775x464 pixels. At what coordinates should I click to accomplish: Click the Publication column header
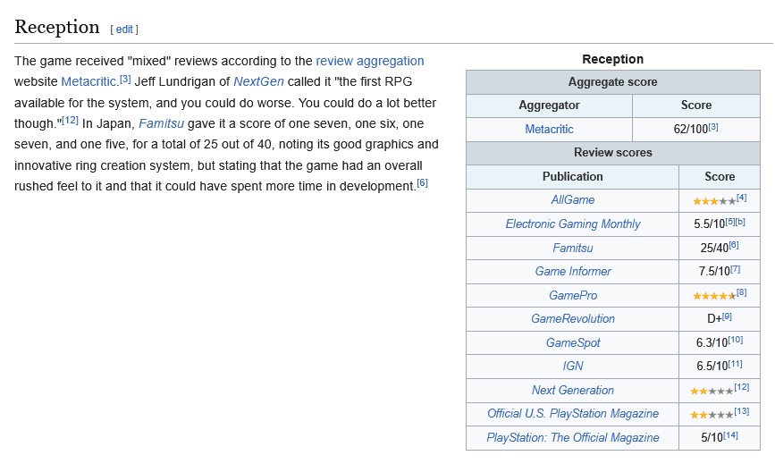coord(572,176)
